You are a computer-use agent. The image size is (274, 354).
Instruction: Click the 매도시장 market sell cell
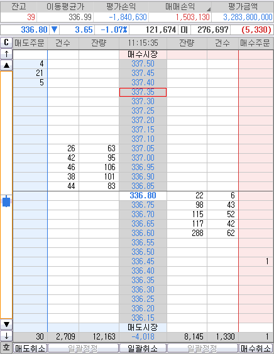click(x=143, y=328)
